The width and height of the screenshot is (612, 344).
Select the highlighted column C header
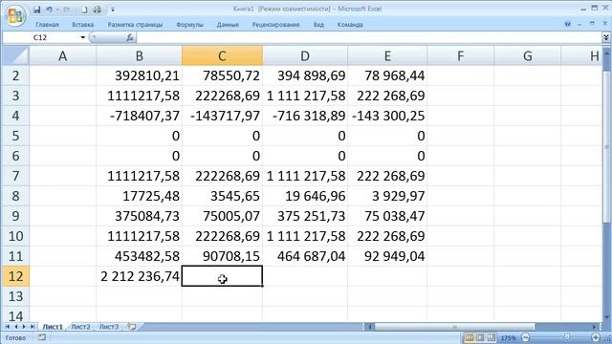coord(222,55)
